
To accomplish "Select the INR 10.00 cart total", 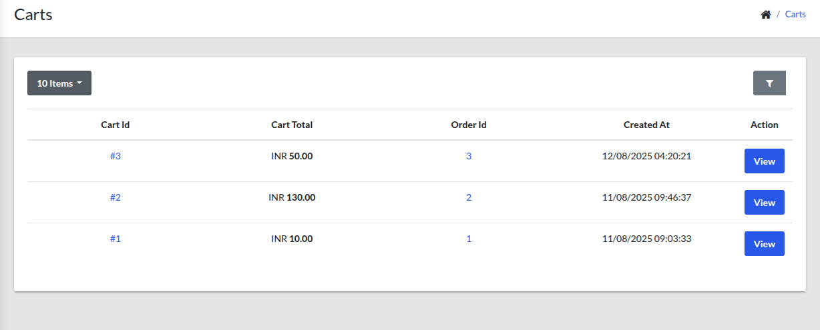I will pyautogui.click(x=292, y=239).
